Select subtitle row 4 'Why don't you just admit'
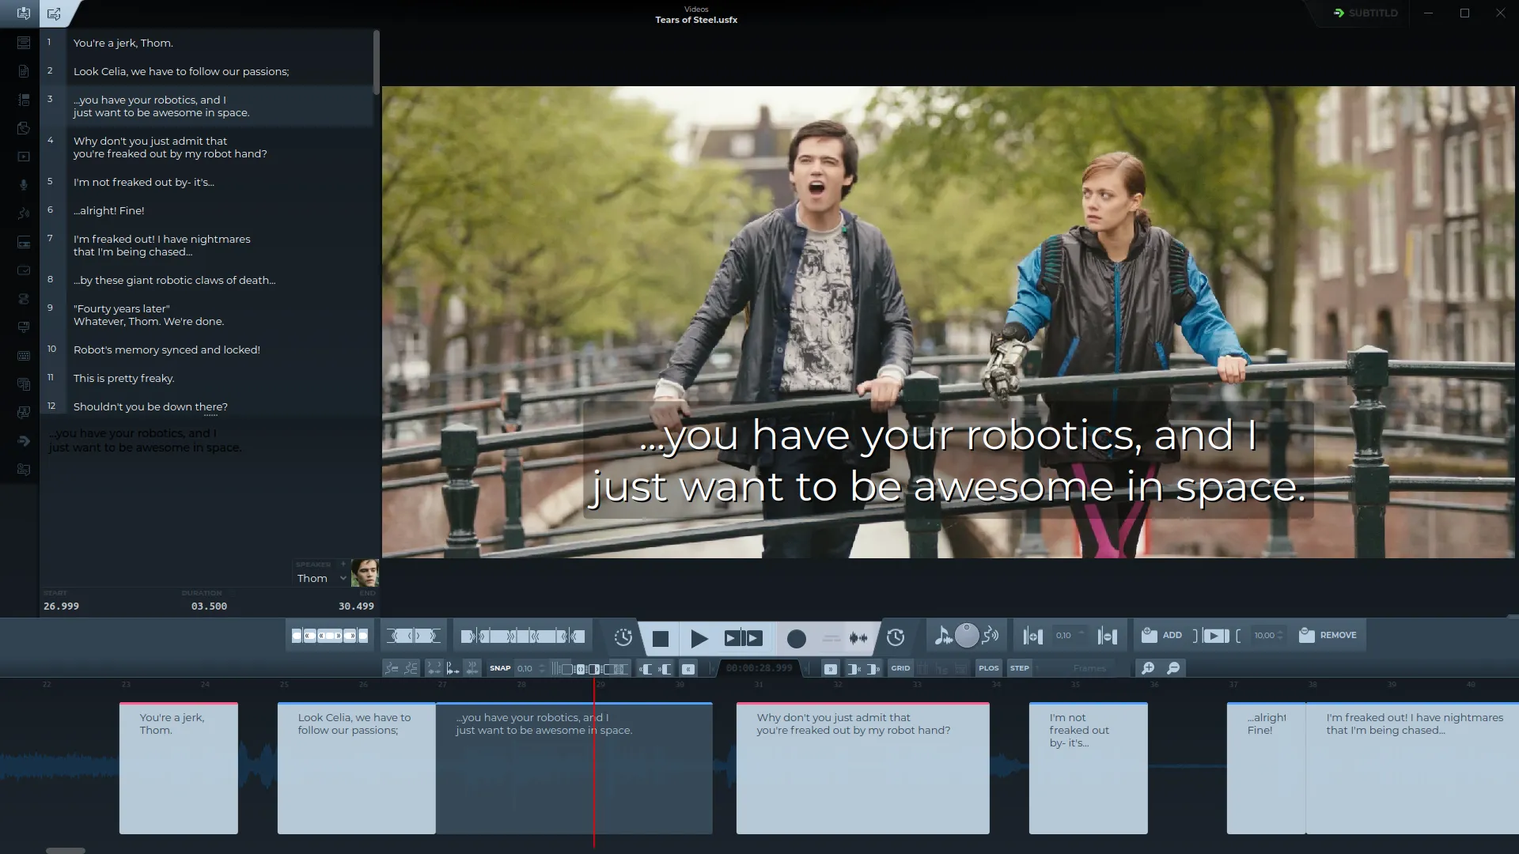Screen dimensions: 1519x854 [x=207, y=147]
